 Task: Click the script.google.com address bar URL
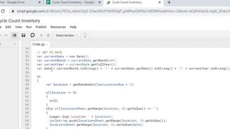(123, 11)
